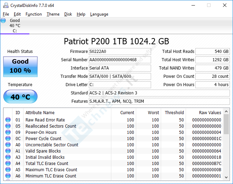Select the Power-On Hours attribute name
The height and width of the screenshot is (184, 233).
pyautogui.click(x=41, y=132)
